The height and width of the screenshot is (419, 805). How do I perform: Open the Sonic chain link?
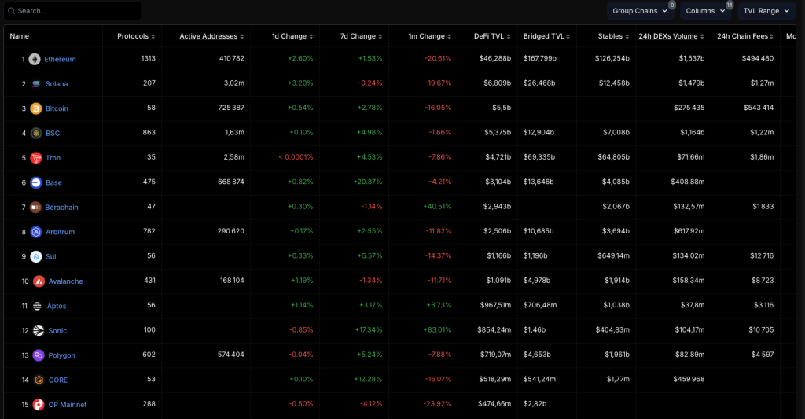coord(57,330)
